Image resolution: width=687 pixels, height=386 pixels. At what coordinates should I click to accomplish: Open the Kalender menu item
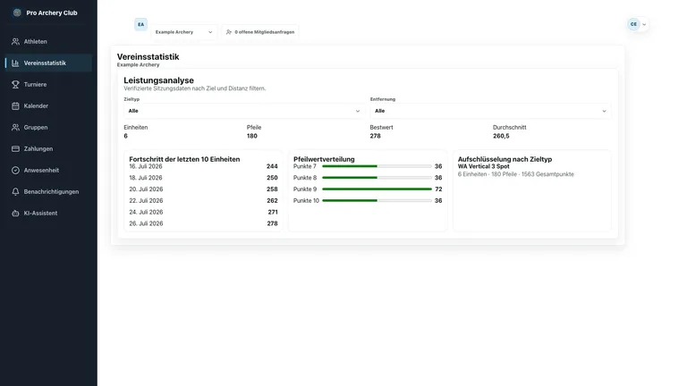point(48,106)
